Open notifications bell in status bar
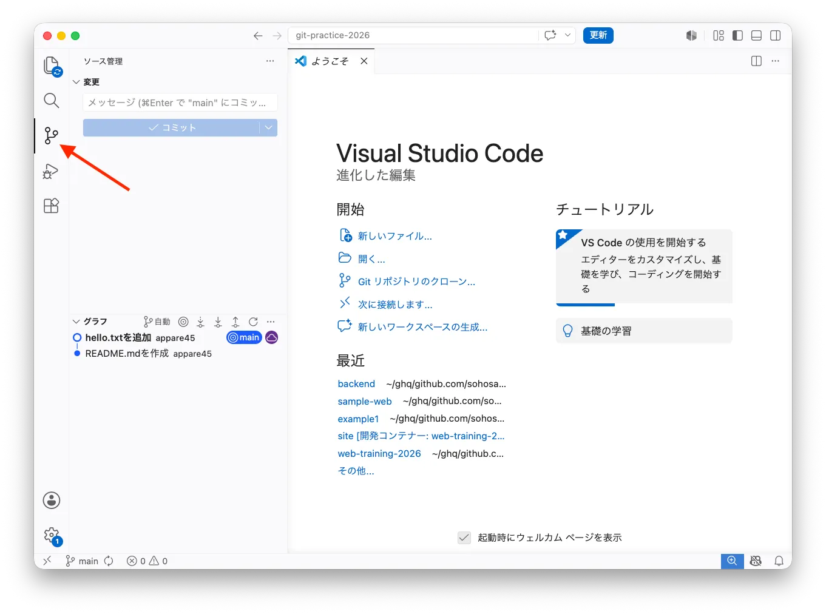Image resolution: width=826 pixels, height=614 pixels. coord(779,561)
